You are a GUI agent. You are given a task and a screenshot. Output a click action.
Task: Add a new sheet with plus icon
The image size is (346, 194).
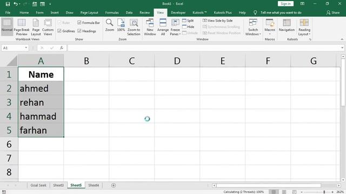(114, 185)
